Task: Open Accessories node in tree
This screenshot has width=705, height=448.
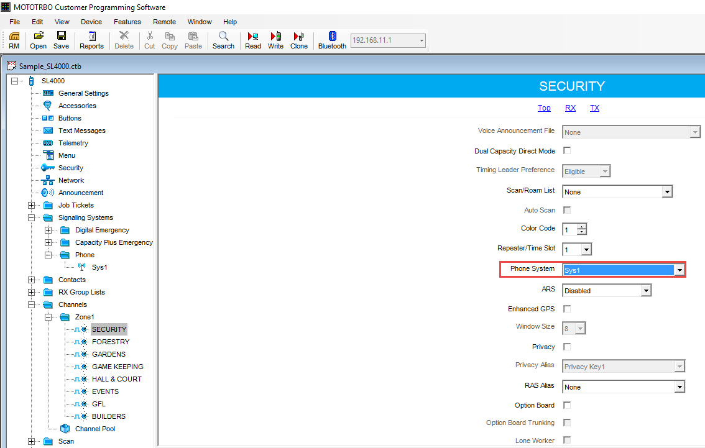Action: pyautogui.click(x=77, y=106)
